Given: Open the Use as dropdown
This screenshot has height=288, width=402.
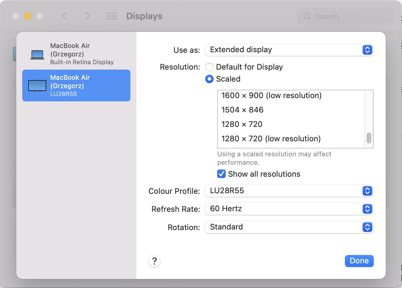Looking at the screenshot, I should pyautogui.click(x=289, y=50).
